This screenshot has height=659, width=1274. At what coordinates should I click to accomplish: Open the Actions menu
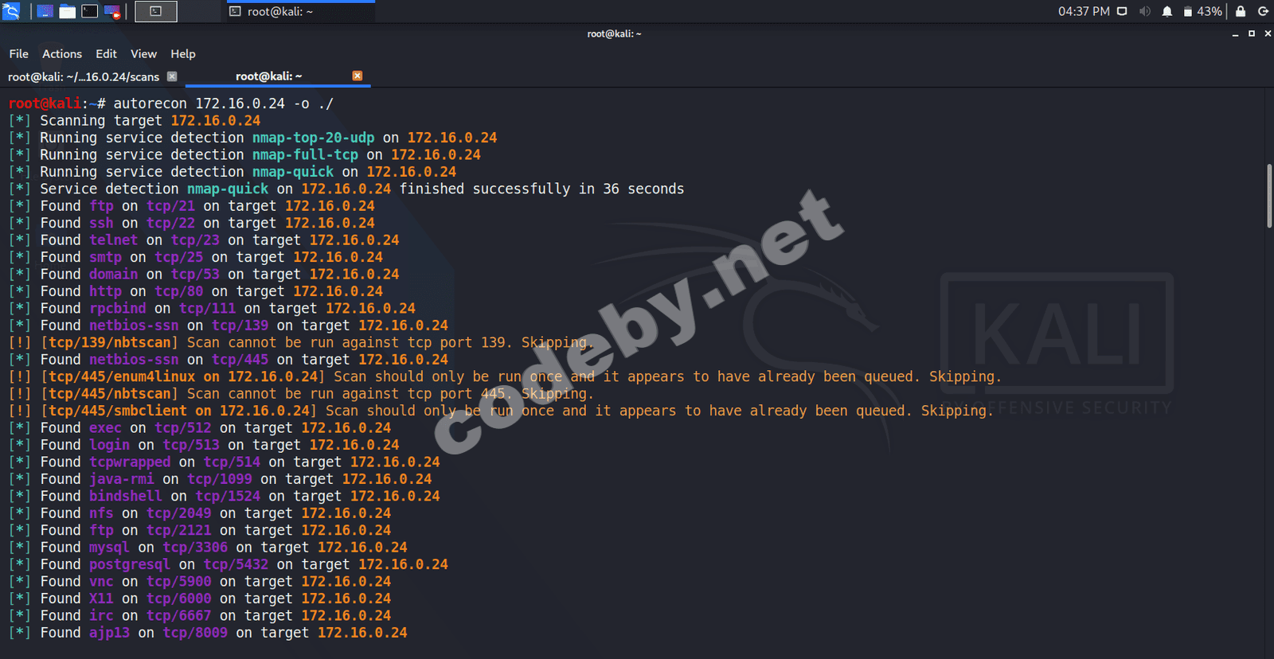pos(62,54)
